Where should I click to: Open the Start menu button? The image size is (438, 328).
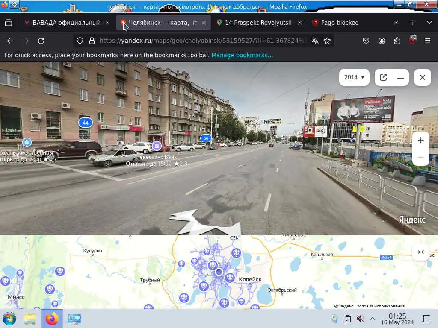coord(9,319)
